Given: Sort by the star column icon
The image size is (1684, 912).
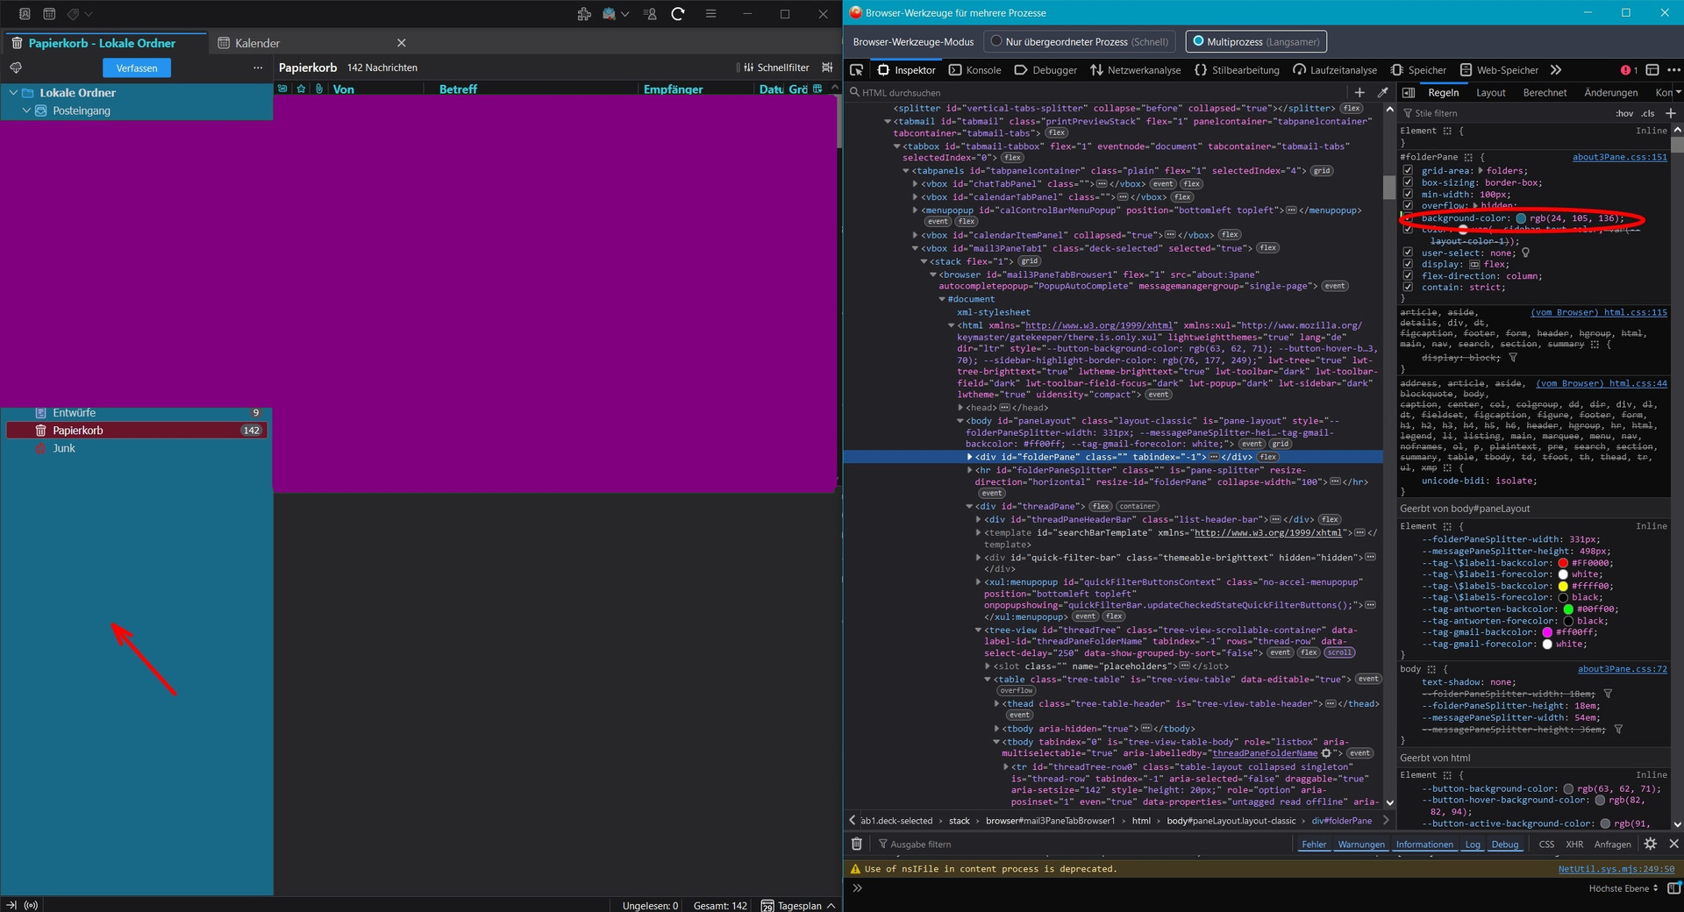Looking at the screenshot, I should 301,89.
